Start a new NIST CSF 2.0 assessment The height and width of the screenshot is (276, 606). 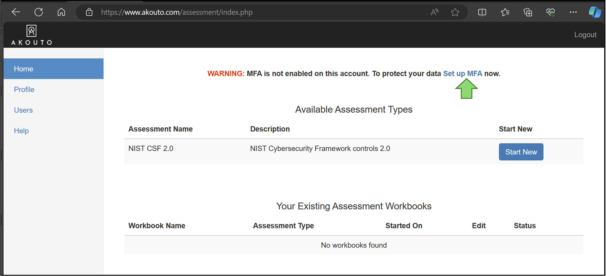(521, 152)
